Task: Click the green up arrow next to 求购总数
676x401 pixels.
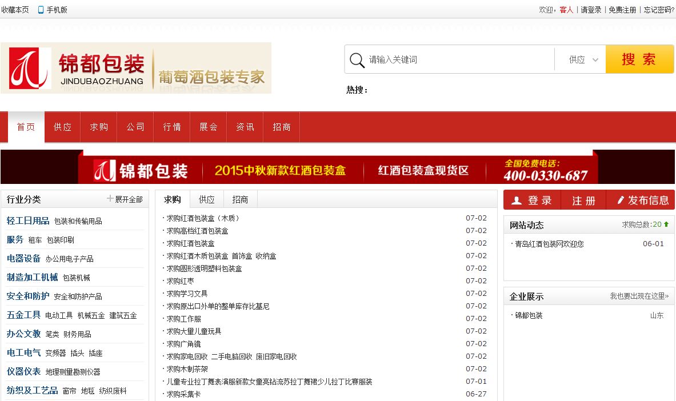Action: (667, 224)
